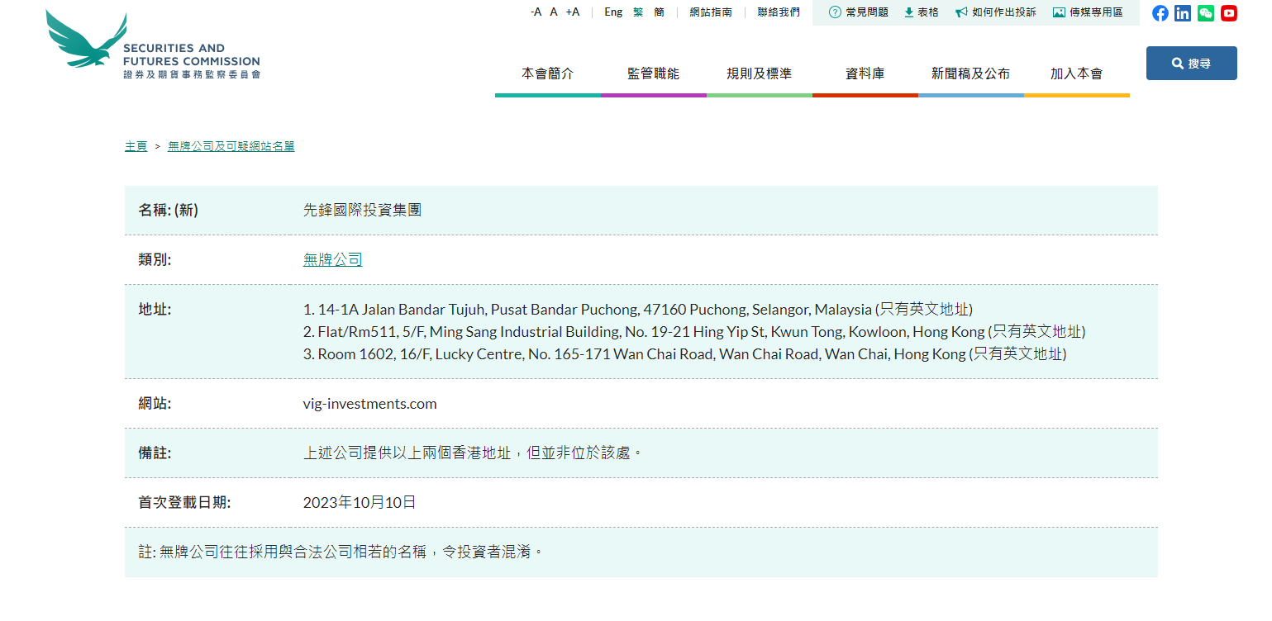Open 常見問題 question mark link
The height and width of the screenshot is (621, 1272).
pos(859,12)
